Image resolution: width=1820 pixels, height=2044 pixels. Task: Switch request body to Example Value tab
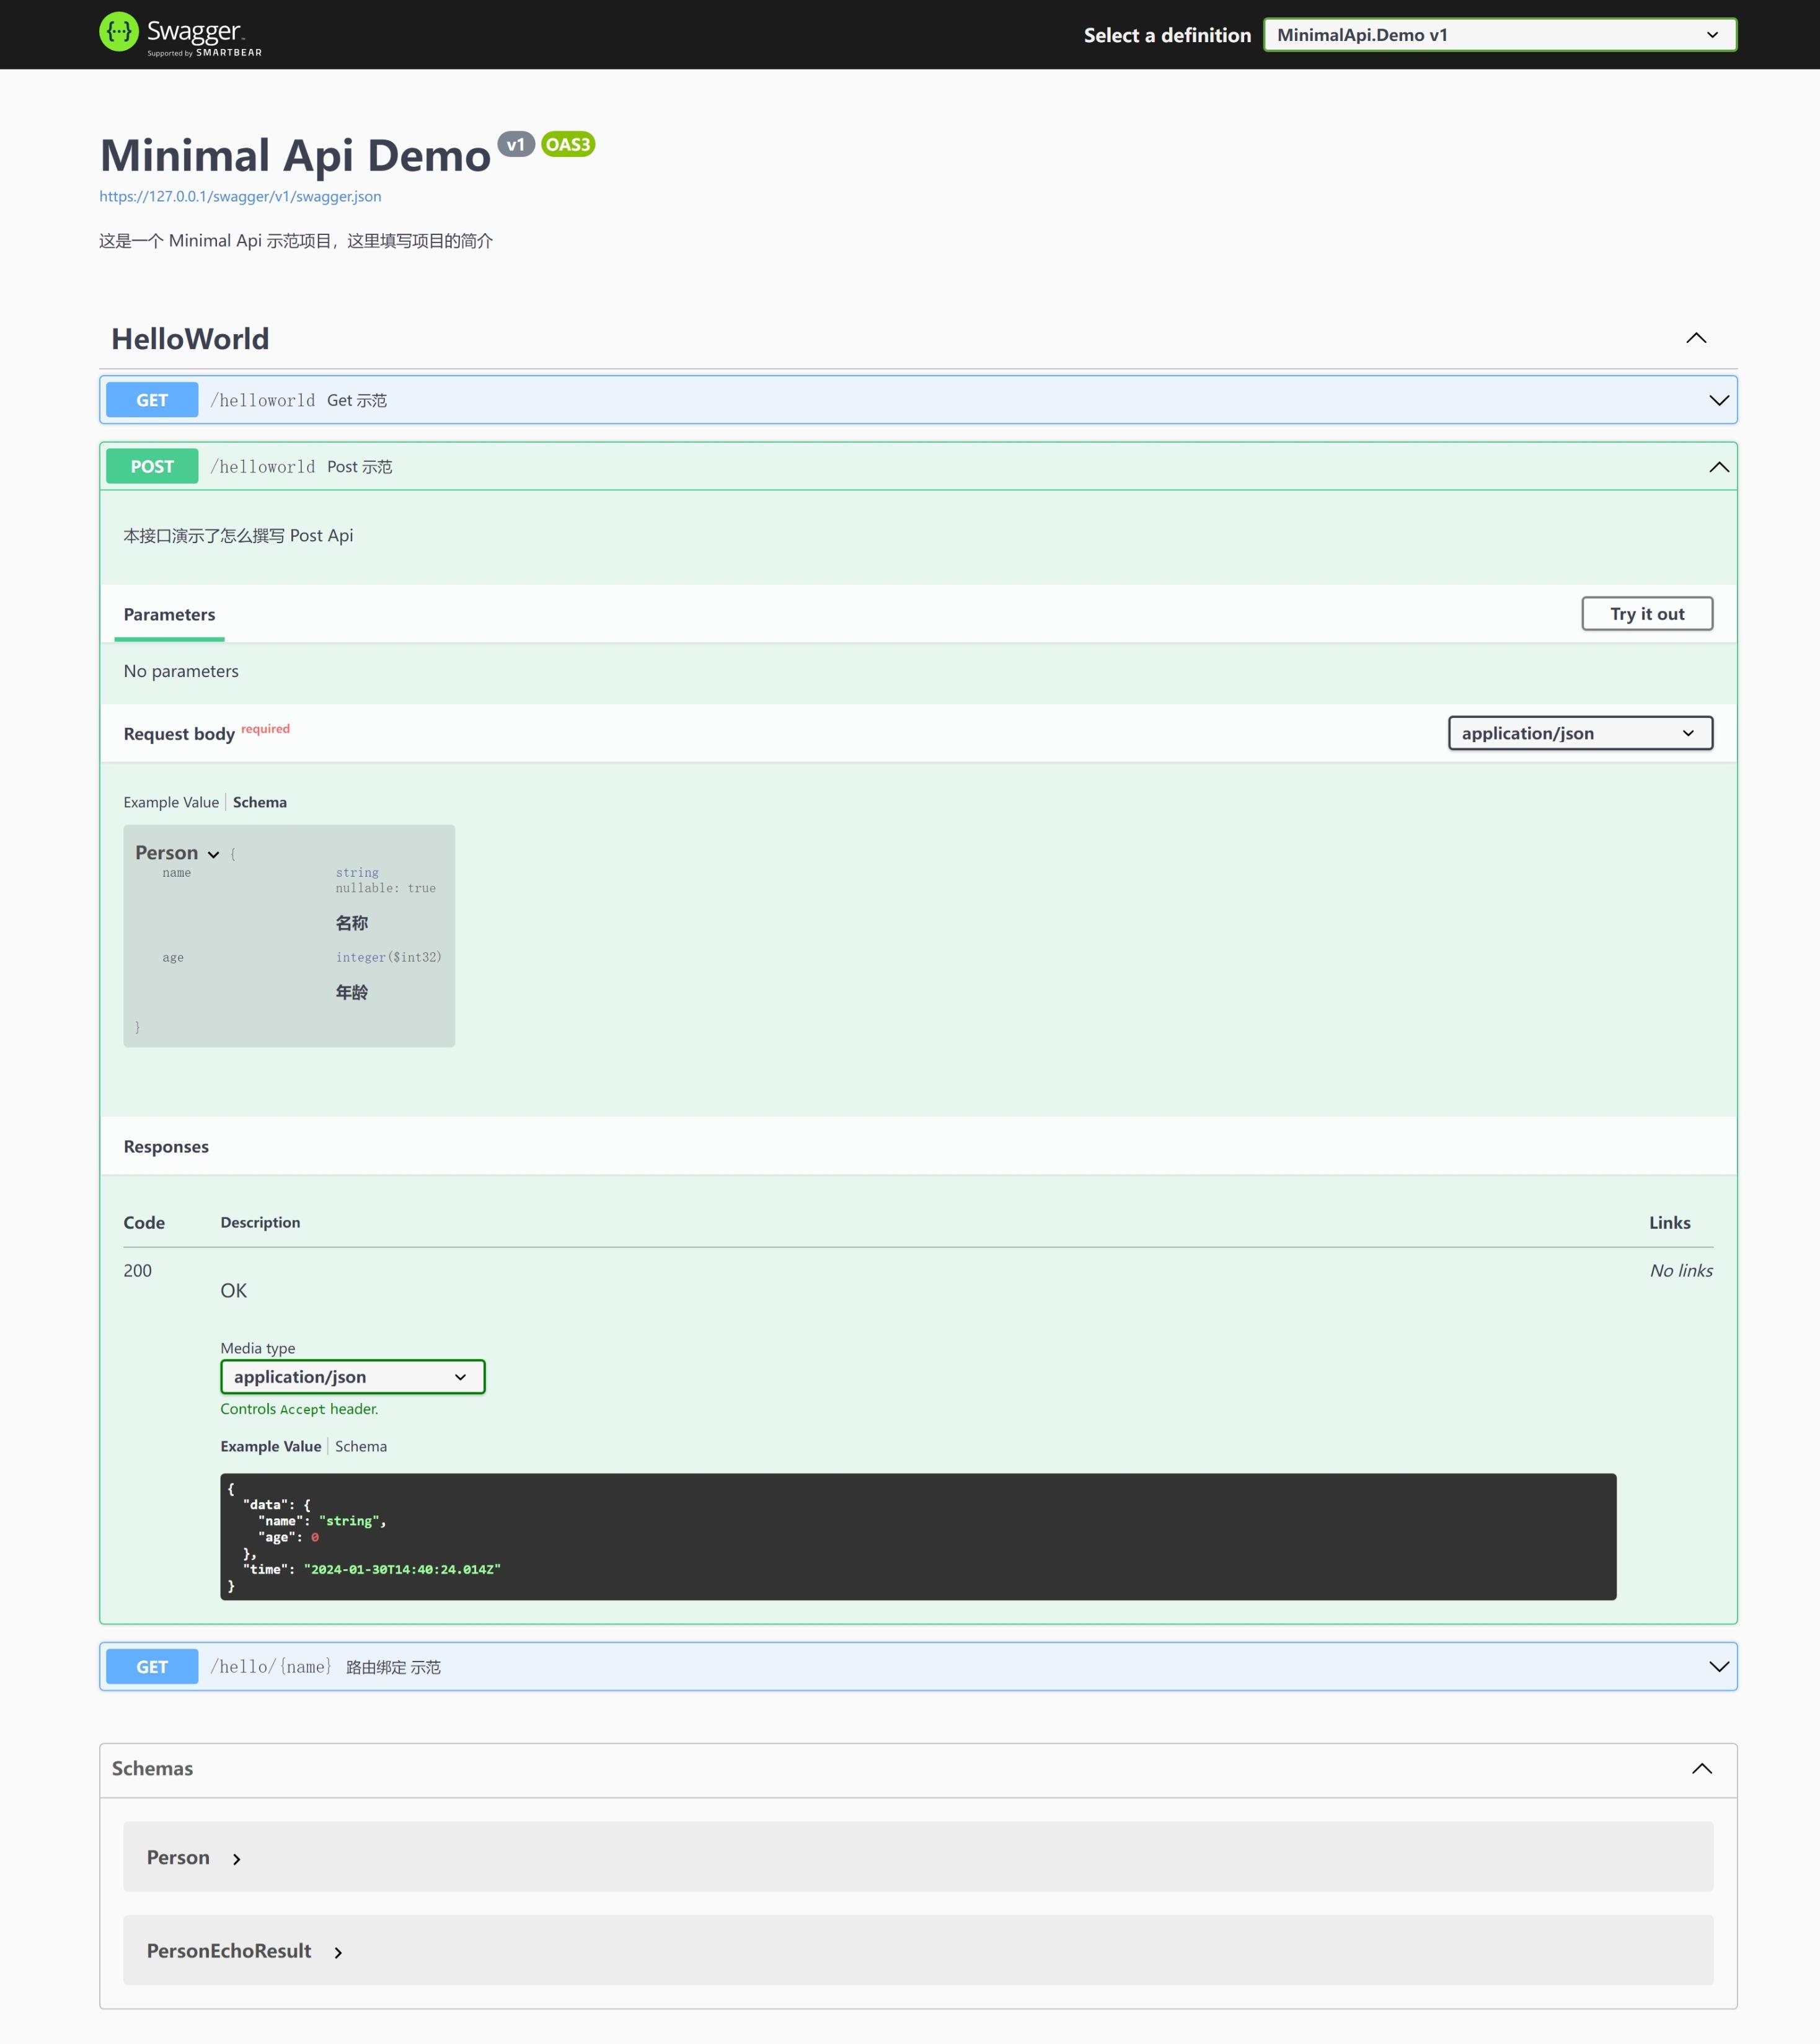coord(171,802)
